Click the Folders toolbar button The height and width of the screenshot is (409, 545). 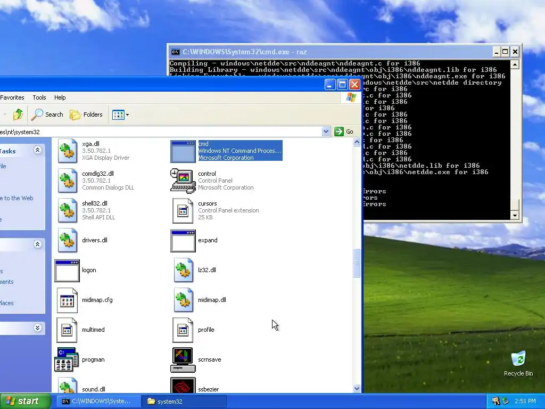(86, 114)
